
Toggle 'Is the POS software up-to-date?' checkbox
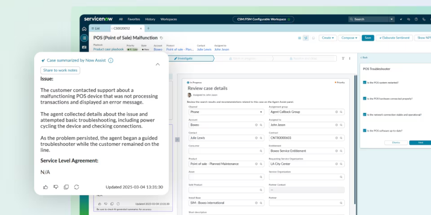[x=365, y=131]
